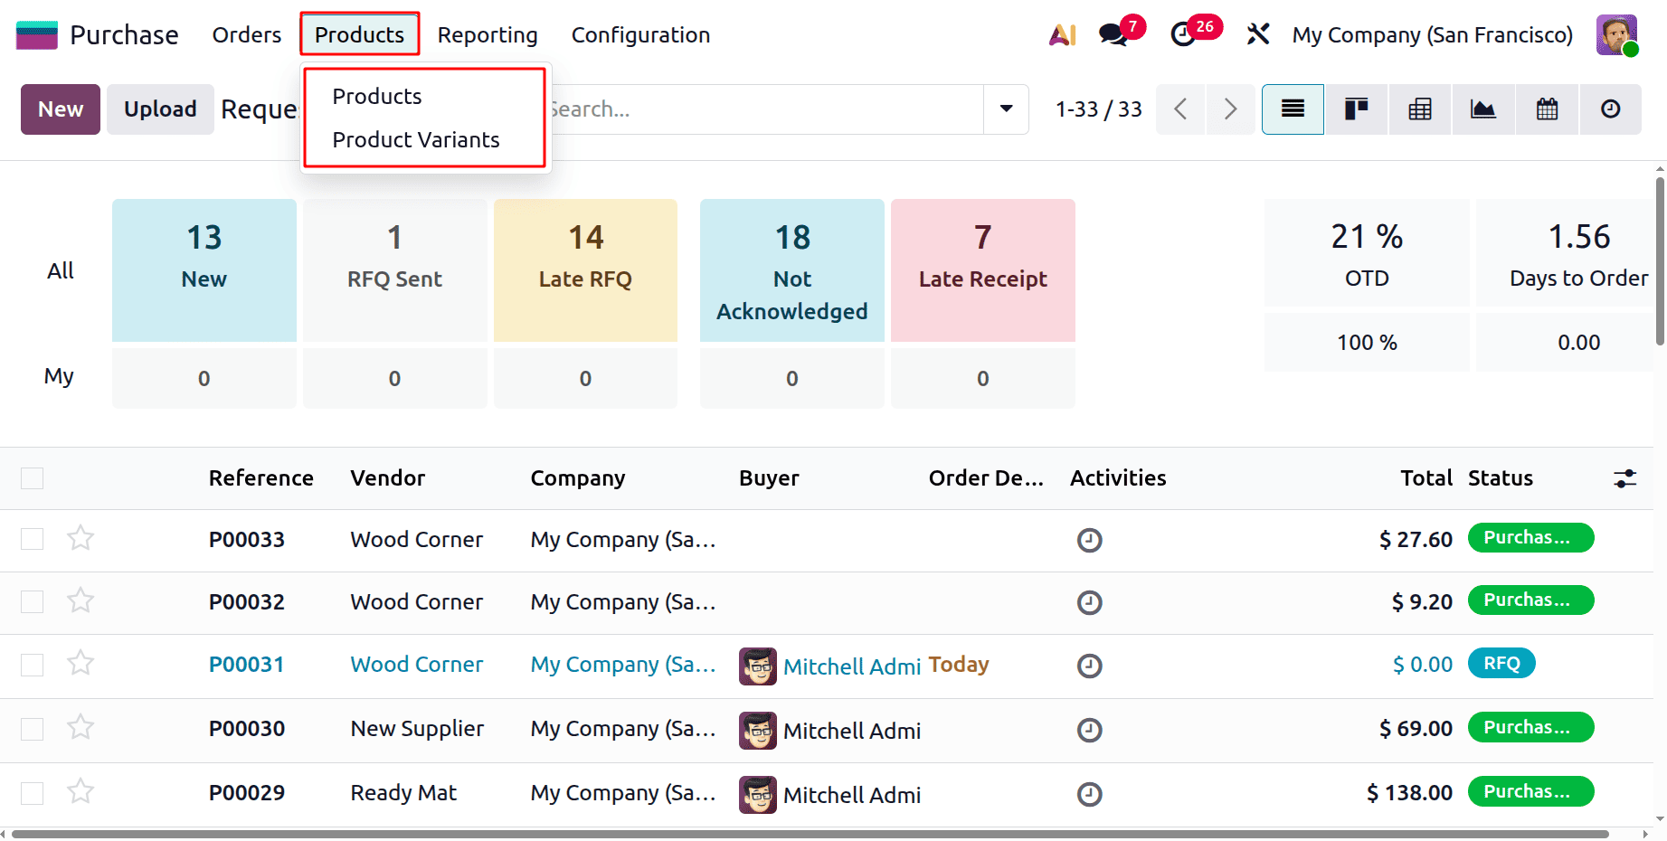Create a new purchase order
This screenshot has height=841, width=1667.
60,109
